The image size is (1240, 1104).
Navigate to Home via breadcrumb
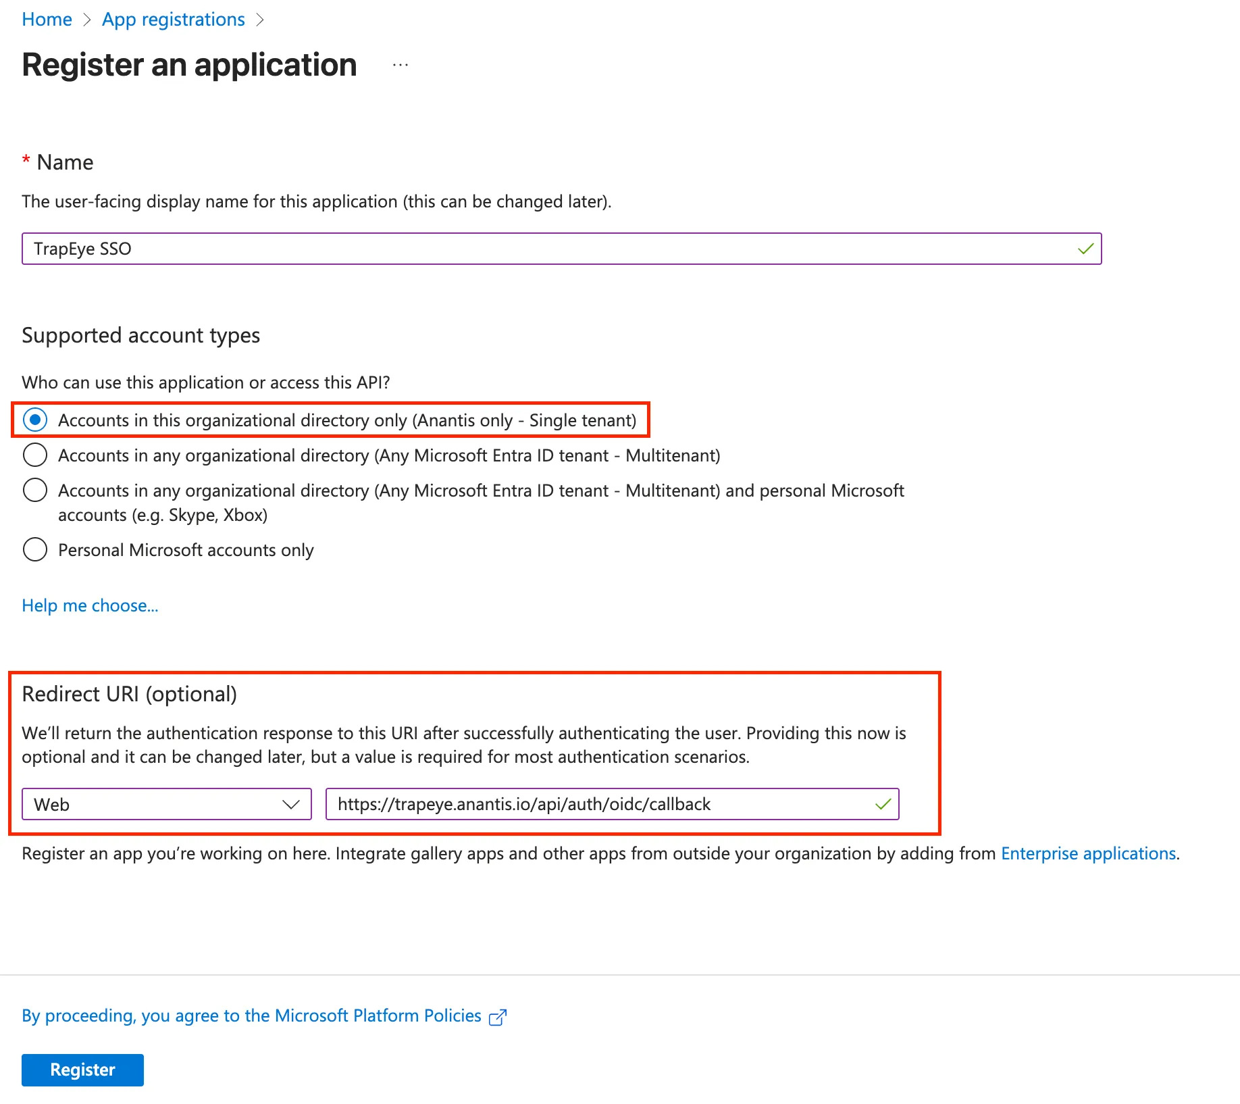point(47,20)
